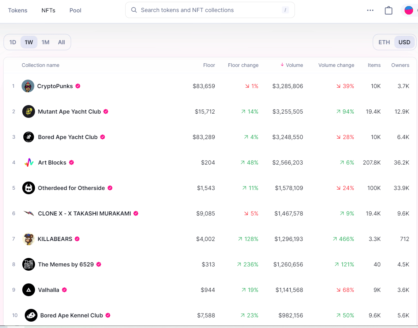Click The Memes by 6529 name

pyautogui.click(x=66, y=264)
